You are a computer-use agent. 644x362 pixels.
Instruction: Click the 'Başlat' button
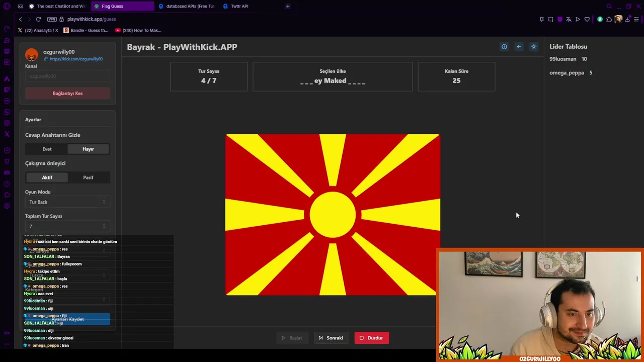coord(292,338)
